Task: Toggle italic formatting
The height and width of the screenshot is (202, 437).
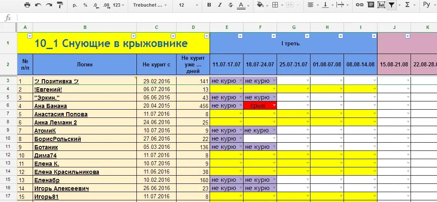Action: 220,5
